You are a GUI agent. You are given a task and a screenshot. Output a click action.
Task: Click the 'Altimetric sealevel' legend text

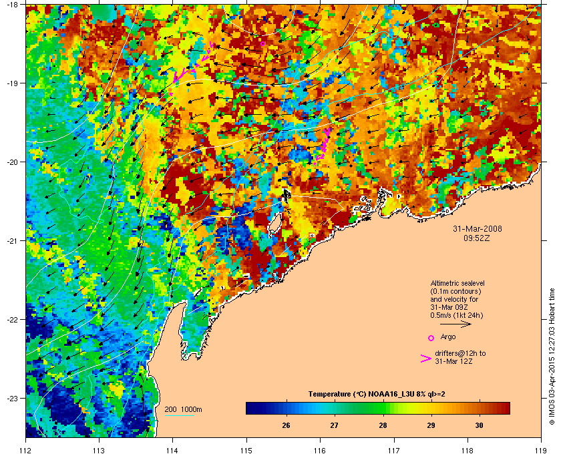tap(457, 283)
